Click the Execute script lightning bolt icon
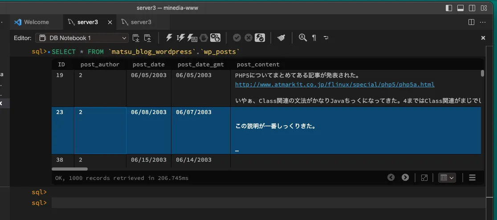Viewport: 497px width, 220px height. pyautogui.click(x=169, y=38)
